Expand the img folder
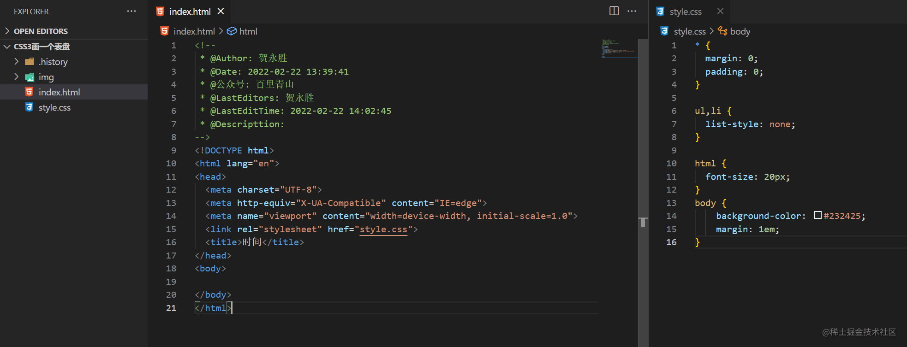Image resolution: width=907 pixels, height=347 pixels. (x=17, y=76)
